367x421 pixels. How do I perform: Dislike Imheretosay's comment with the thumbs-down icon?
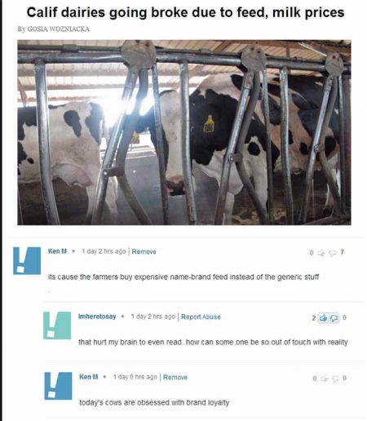(x=334, y=317)
